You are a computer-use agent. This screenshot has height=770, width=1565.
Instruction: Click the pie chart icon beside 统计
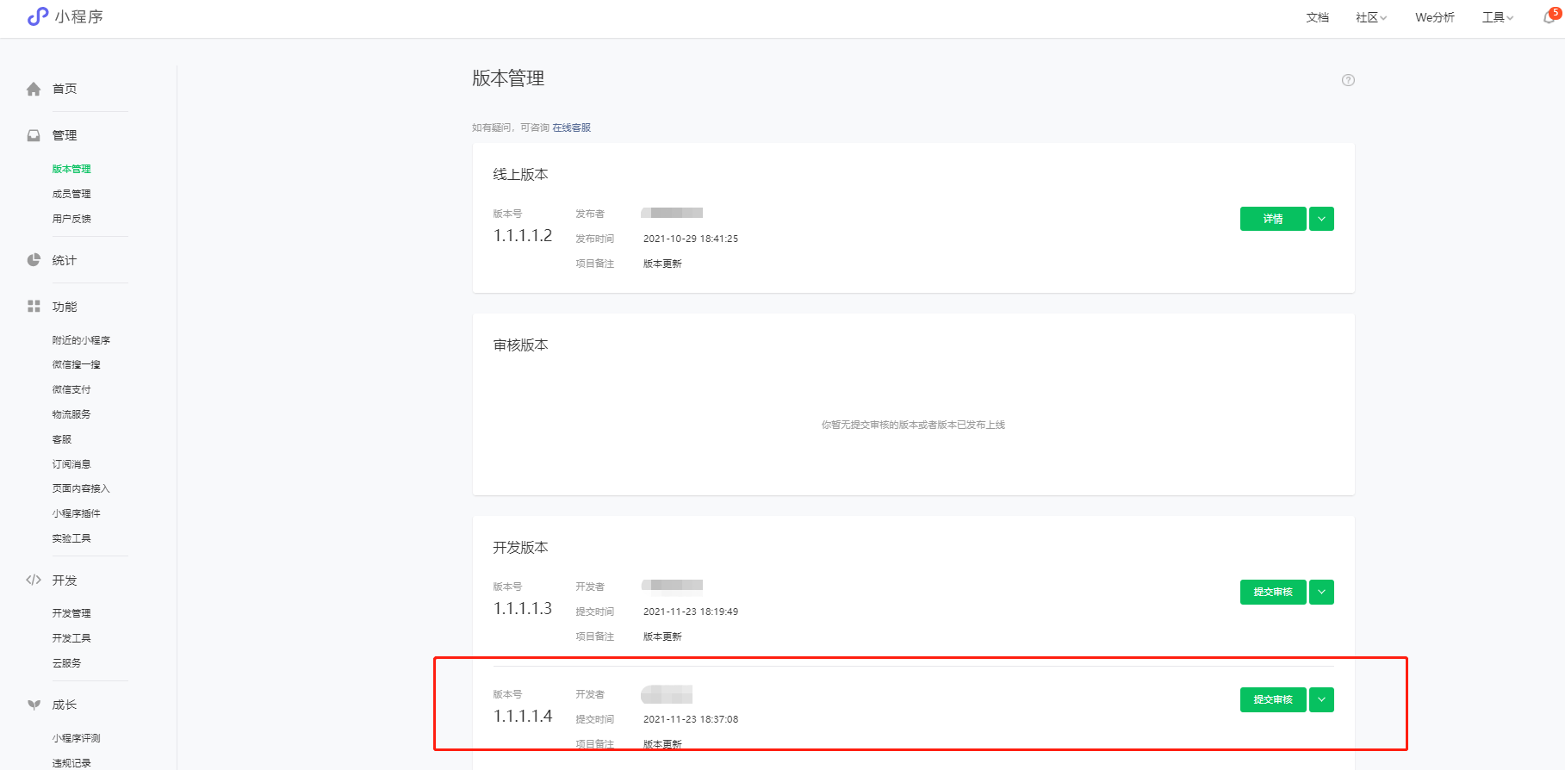34,260
